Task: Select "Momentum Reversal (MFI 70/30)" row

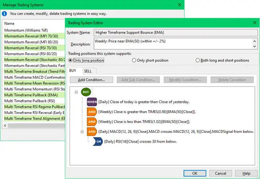Action: [34, 36]
